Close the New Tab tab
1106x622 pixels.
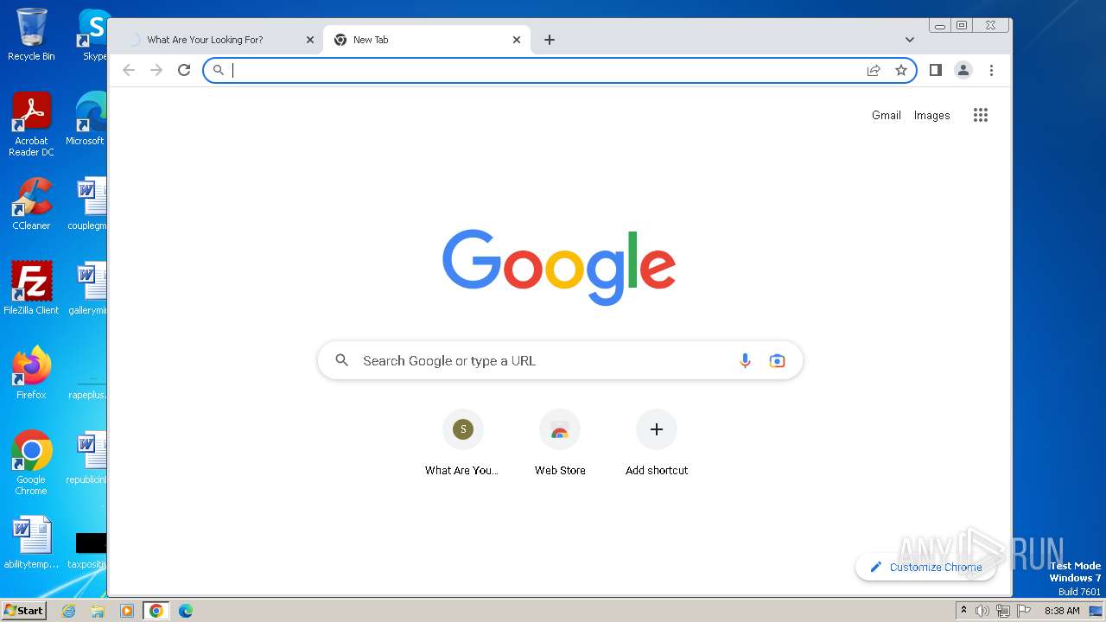517,40
